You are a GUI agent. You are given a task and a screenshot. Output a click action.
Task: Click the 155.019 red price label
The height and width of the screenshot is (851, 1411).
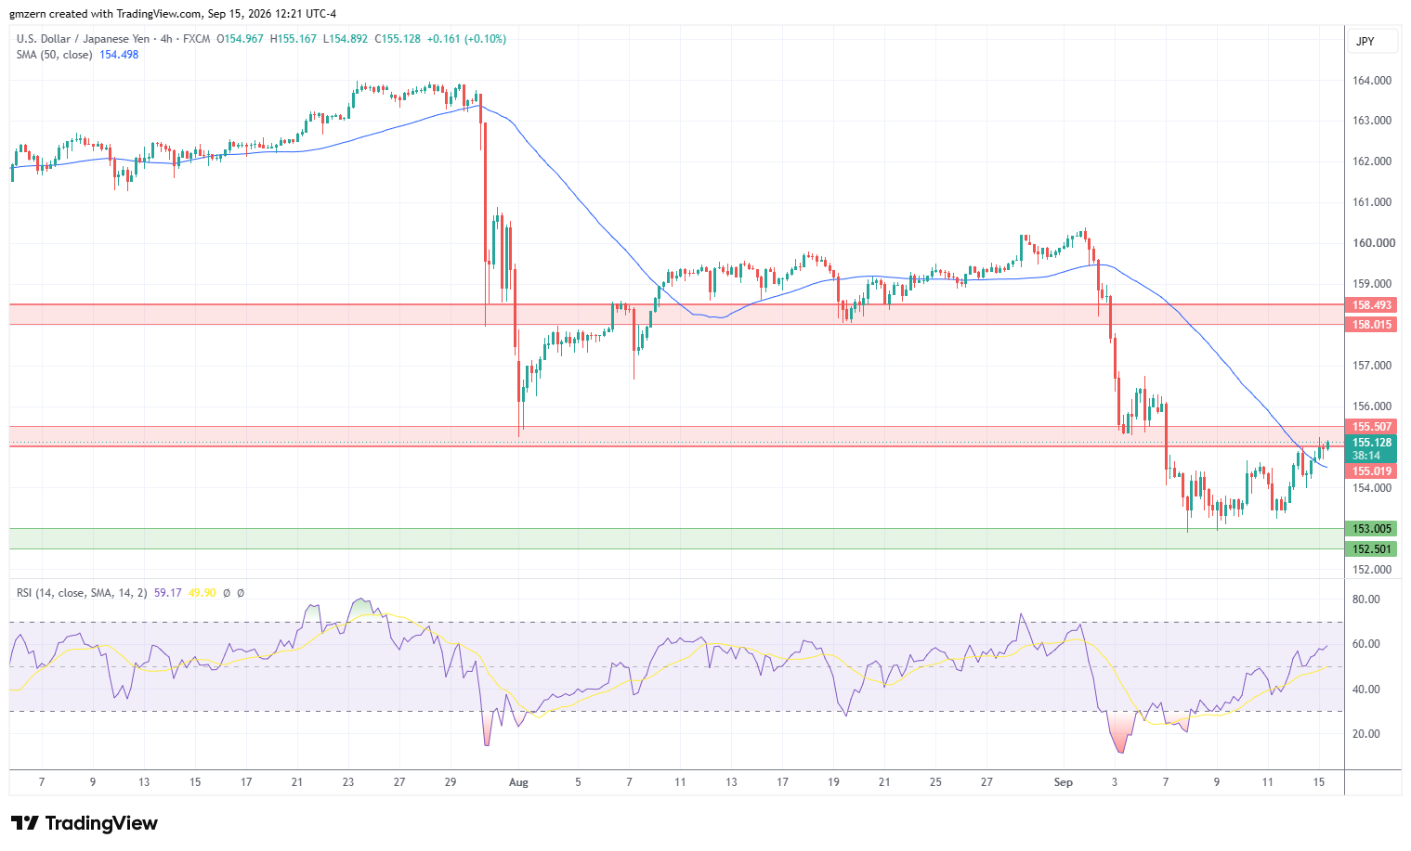coord(1372,471)
